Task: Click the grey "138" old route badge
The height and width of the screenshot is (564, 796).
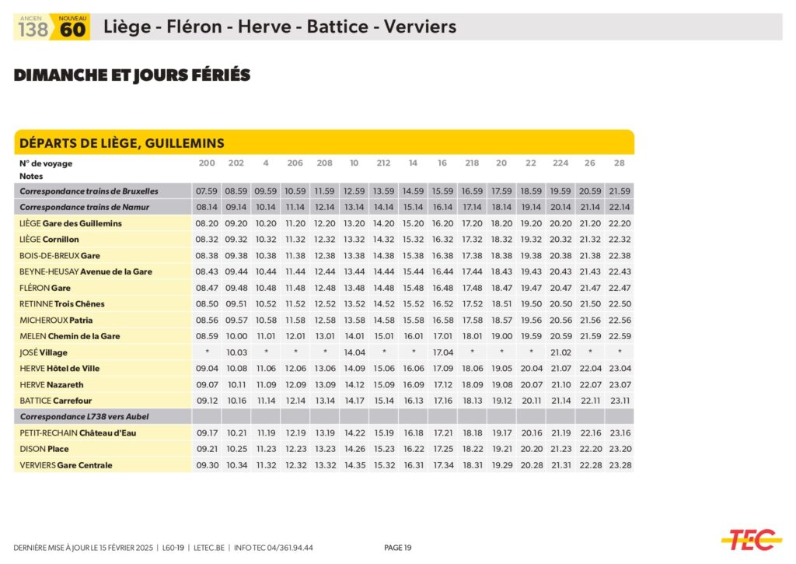Action: [x=33, y=29]
